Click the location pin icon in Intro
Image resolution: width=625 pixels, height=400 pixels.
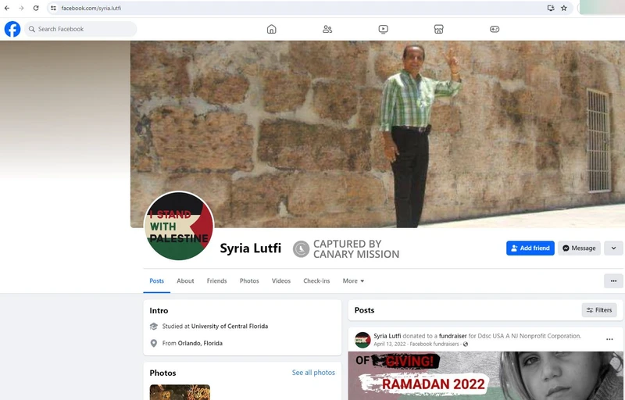153,343
